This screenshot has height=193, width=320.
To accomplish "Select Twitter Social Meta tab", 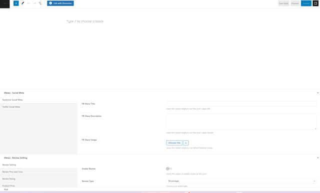I will (38, 107).
